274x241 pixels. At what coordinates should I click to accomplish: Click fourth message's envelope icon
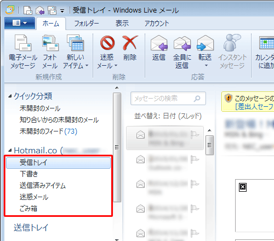(140, 209)
